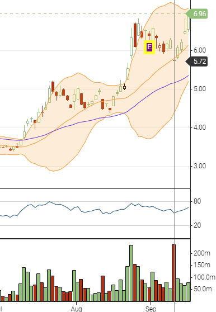Click the 200m volume axis label

(x=202, y=253)
